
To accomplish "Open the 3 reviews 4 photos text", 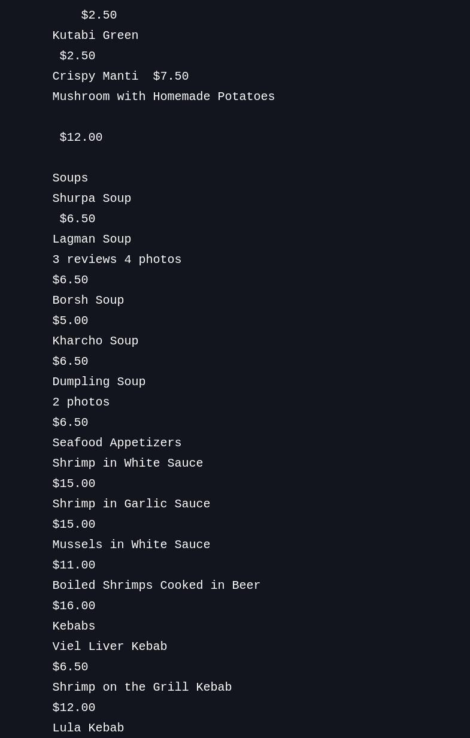I will click(x=117, y=260).
